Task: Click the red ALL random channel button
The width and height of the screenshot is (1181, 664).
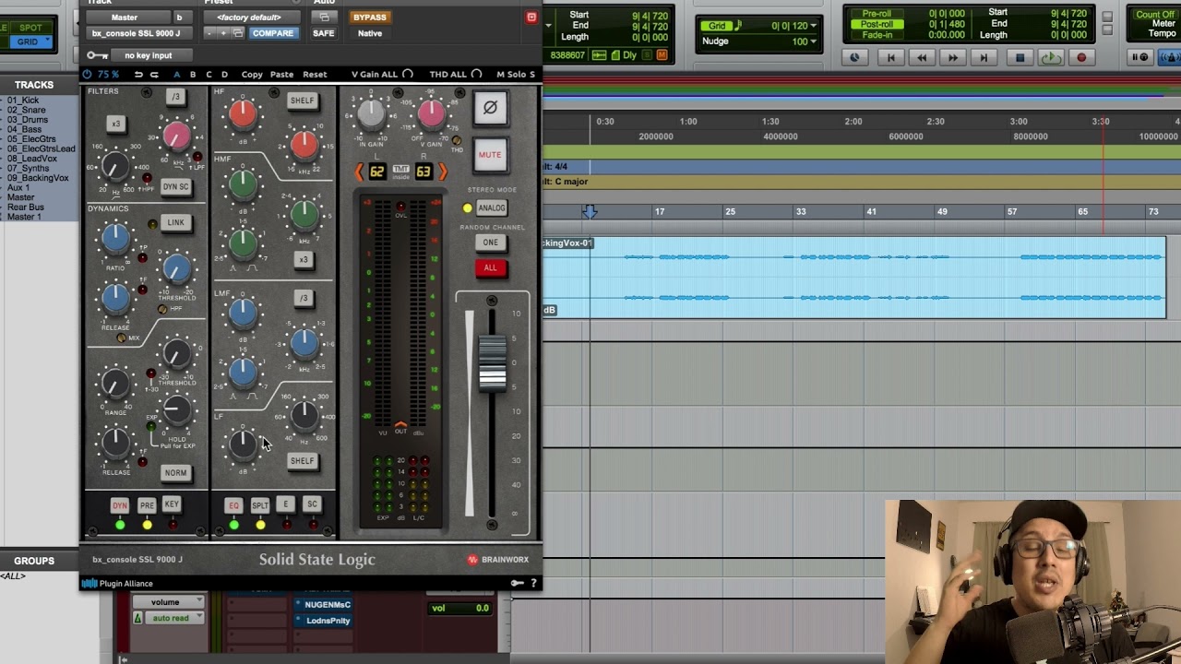Action: click(490, 268)
